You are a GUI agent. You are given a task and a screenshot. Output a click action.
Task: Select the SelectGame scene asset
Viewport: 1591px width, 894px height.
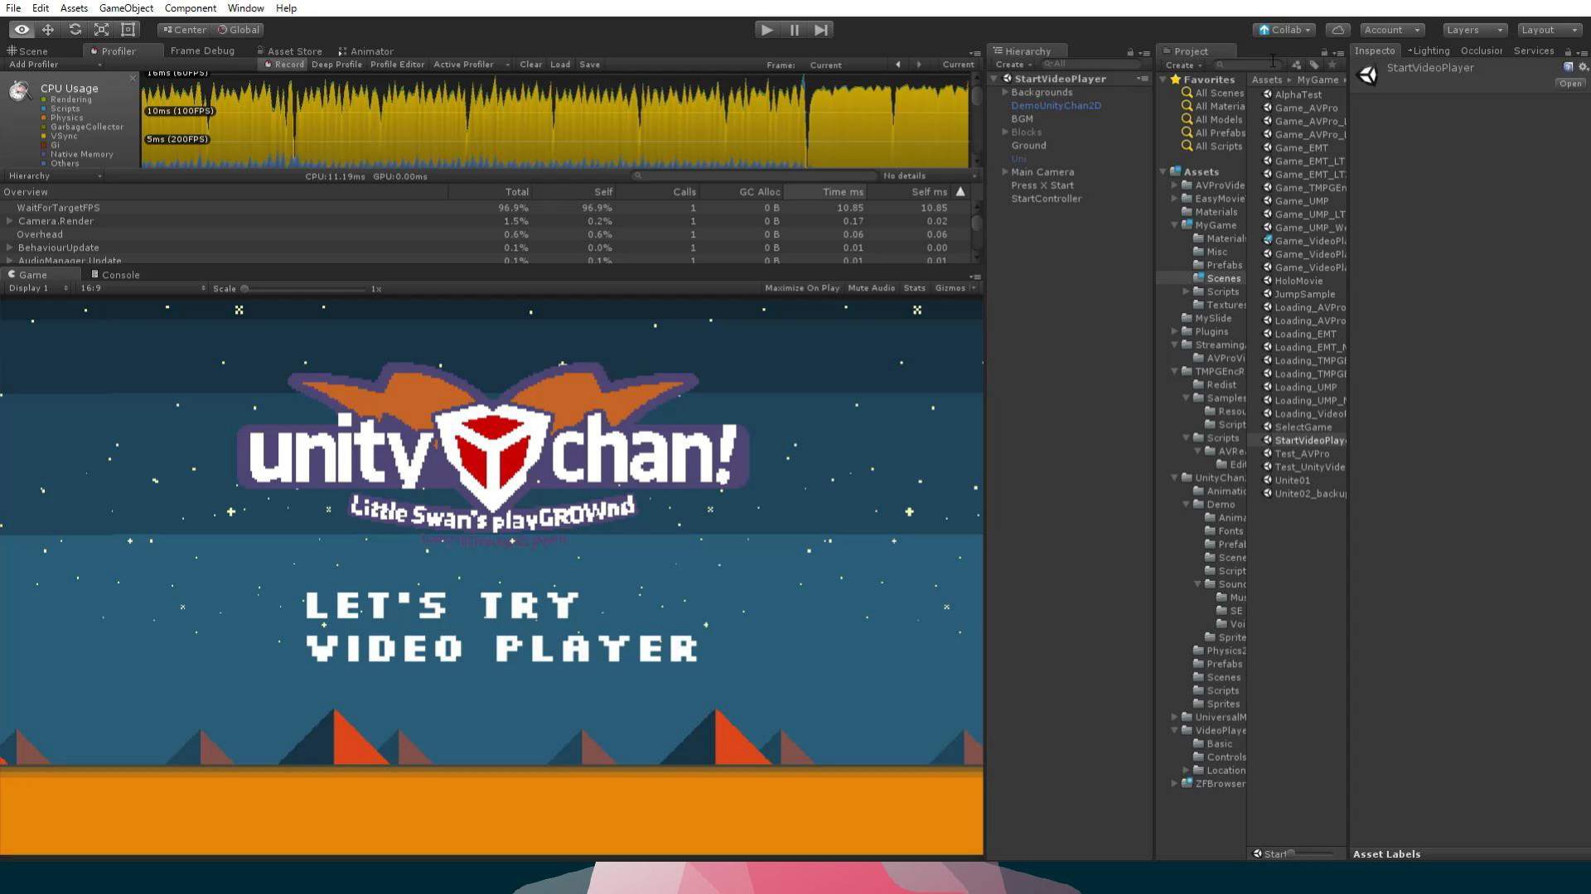[1302, 427]
